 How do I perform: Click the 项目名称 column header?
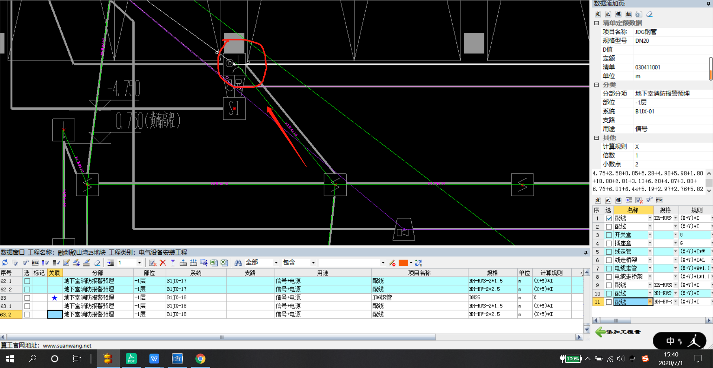click(420, 273)
